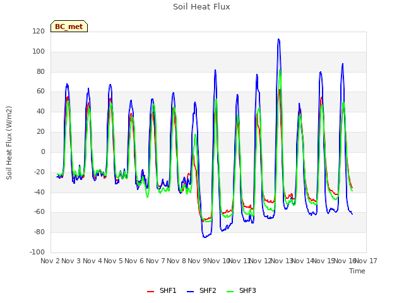Image resolution: width=404 pixels, height=303 pixels.
Task: Click the 80 y-axis tick label
Action: pos(40,71)
